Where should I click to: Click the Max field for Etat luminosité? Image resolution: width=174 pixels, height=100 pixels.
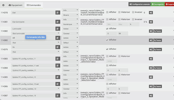click(x=123, y=24)
